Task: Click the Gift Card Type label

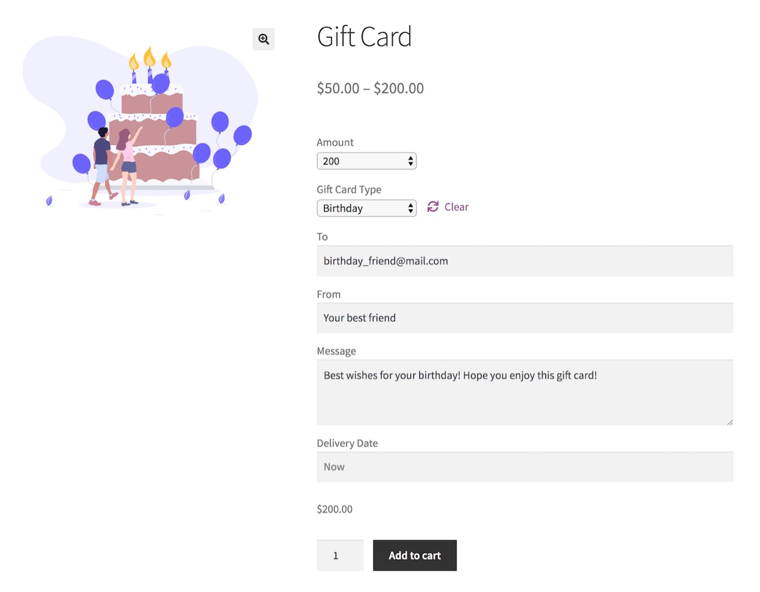Action: pyautogui.click(x=349, y=190)
